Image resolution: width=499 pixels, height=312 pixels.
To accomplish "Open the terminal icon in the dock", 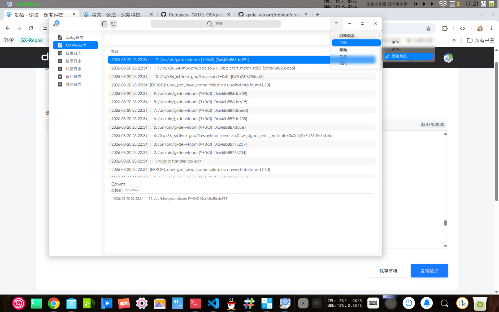I will [195, 304].
